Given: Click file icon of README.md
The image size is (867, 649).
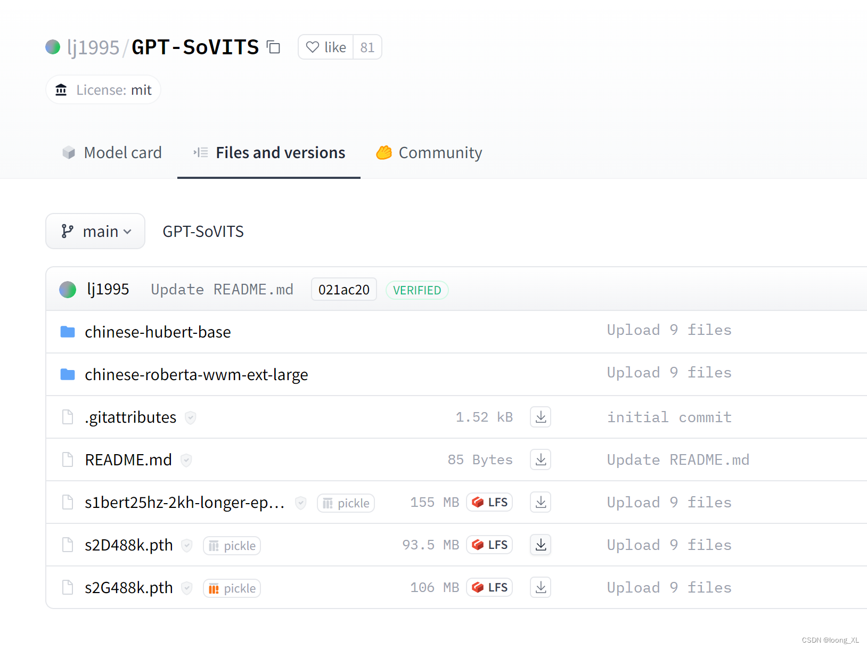Looking at the screenshot, I should pyautogui.click(x=68, y=459).
